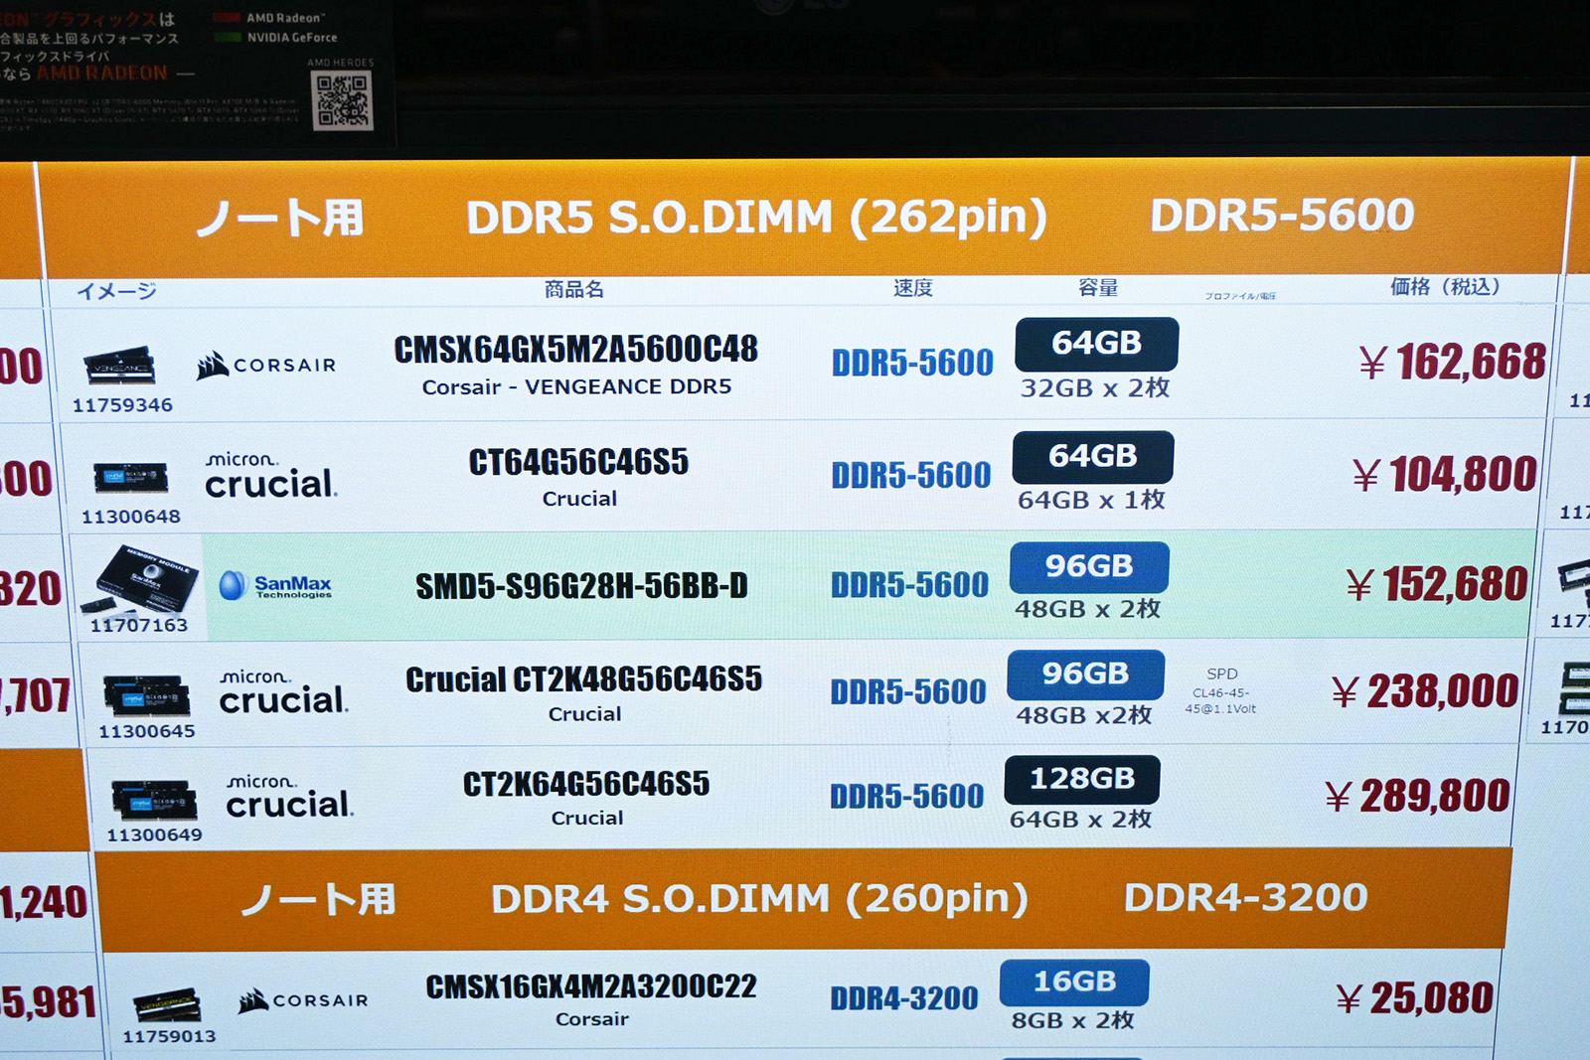Click the 8GB x 2枚 configuration text
Viewport: 1590px width, 1060px height.
pyautogui.click(x=1072, y=1020)
